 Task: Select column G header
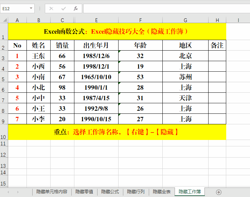tap(185, 20)
